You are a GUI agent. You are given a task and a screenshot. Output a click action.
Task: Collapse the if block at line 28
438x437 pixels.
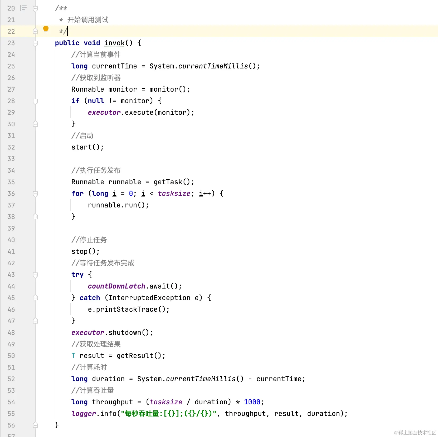[x=35, y=101]
